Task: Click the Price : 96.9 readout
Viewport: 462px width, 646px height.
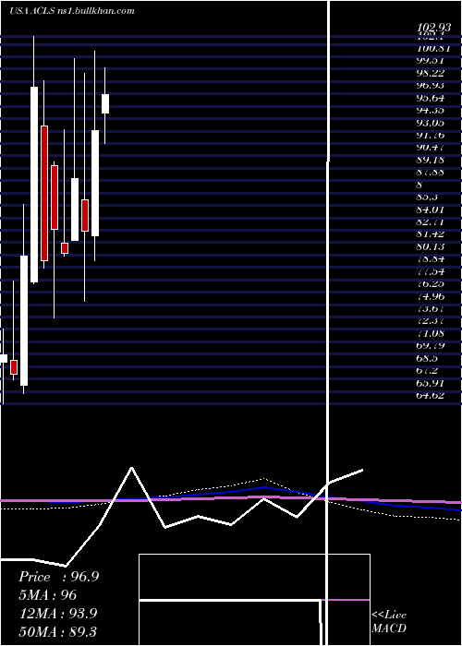Action: coord(59,577)
